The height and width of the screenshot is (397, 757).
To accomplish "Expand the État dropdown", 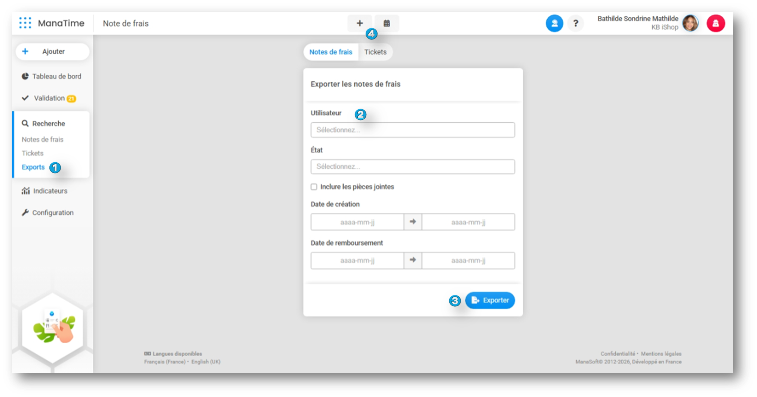I will pyautogui.click(x=412, y=167).
